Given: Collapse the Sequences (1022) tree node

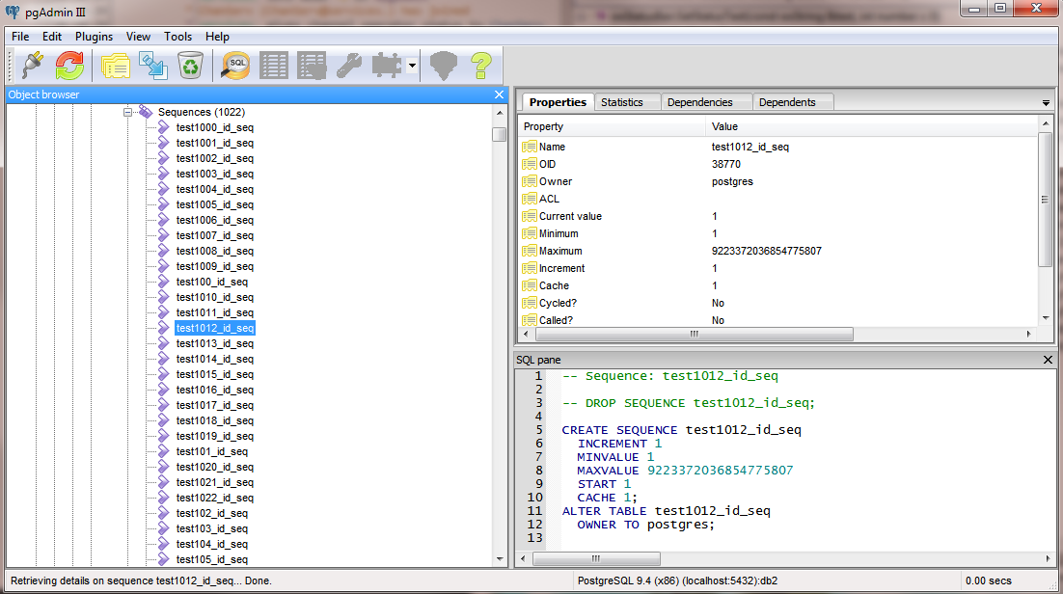Looking at the screenshot, I should (x=127, y=112).
